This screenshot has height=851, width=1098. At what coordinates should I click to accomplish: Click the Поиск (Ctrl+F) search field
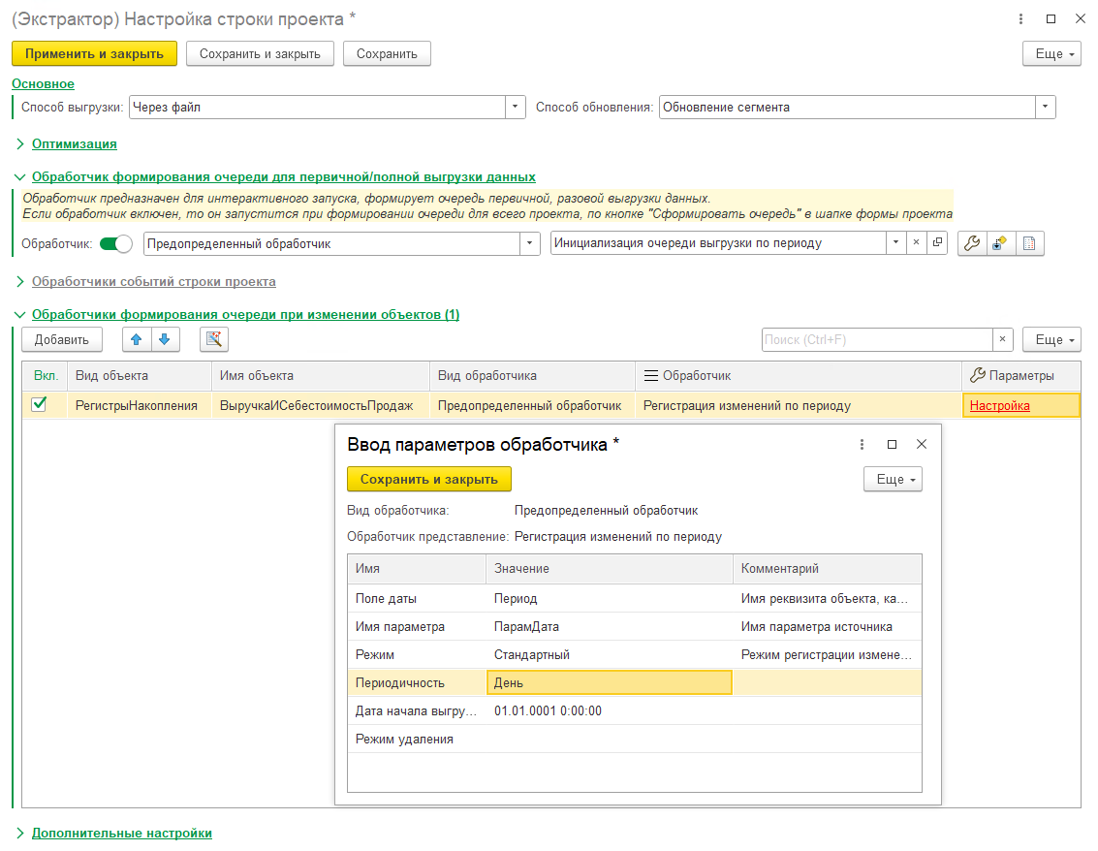point(877,339)
